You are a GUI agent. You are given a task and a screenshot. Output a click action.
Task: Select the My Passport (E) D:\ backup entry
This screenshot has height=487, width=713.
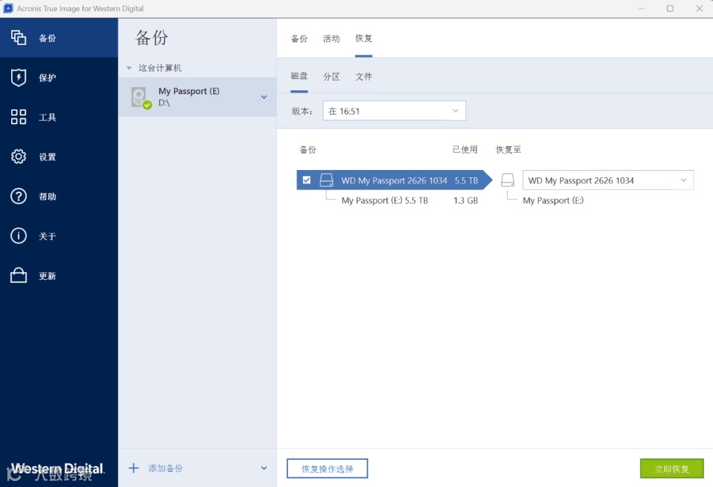click(x=197, y=97)
